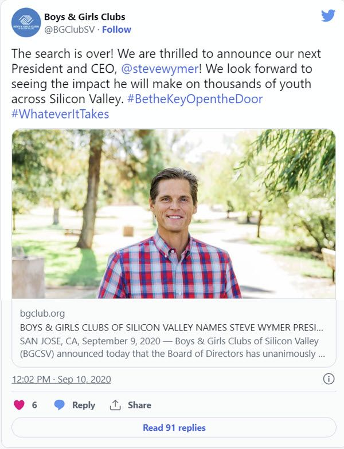The height and width of the screenshot is (449, 344).
Task: Open the Boys & Girls Clubs profile avatar
Action: coord(26,23)
